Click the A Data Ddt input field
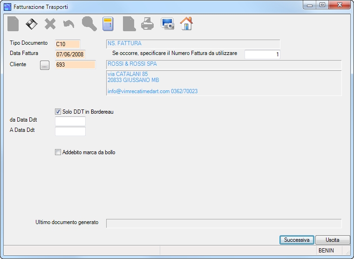The width and height of the screenshot is (354, 259). click(x=70, y=131)
